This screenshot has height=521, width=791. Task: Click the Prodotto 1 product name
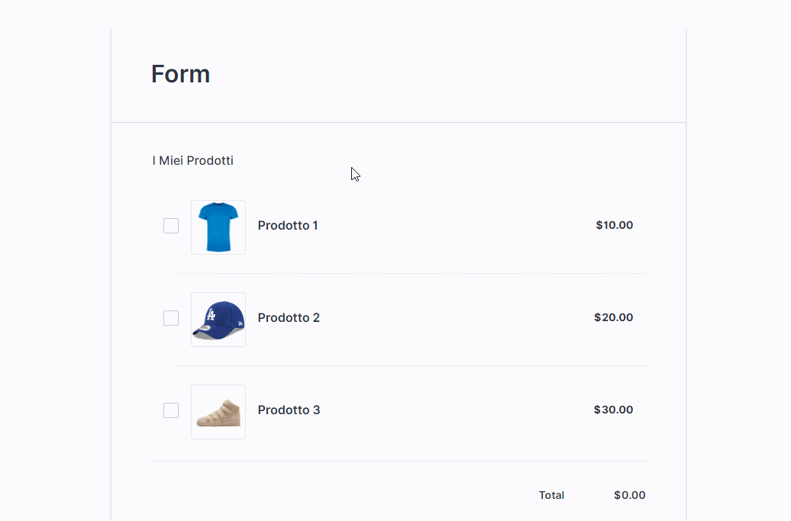tap(288, 226)
